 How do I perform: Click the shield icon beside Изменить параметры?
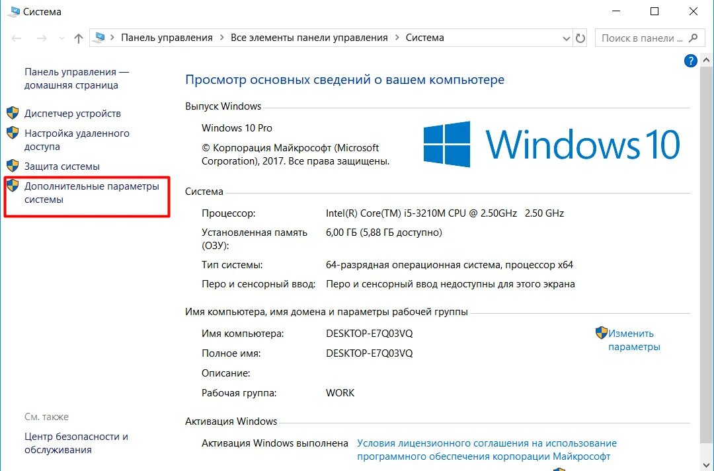pos(602,333)
